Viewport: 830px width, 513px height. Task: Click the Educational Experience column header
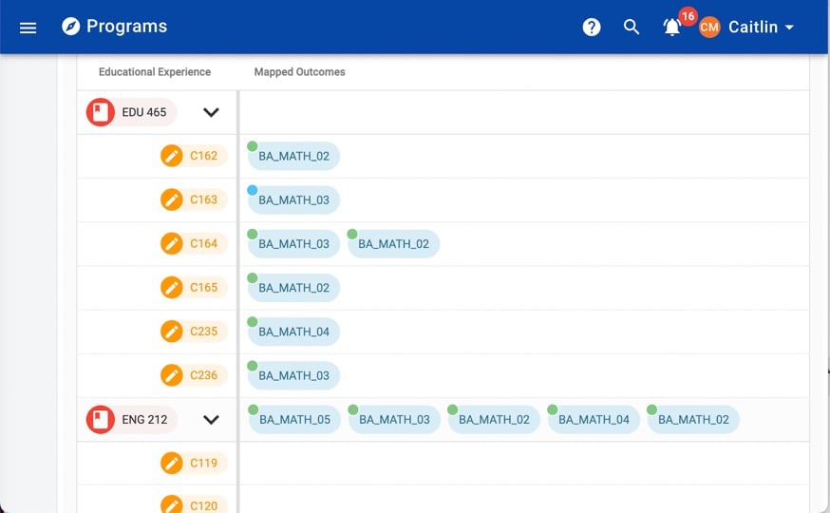[x=155, y=72]
